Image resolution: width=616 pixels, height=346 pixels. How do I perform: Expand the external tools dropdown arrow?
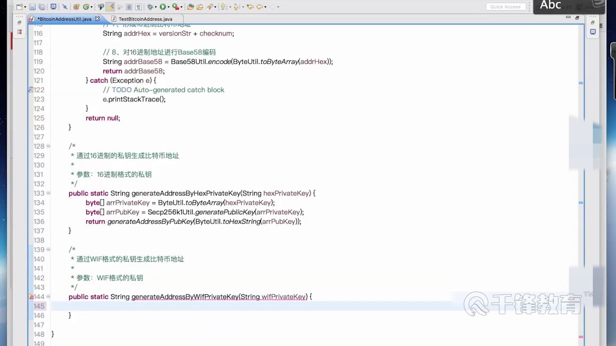point(181,7)
